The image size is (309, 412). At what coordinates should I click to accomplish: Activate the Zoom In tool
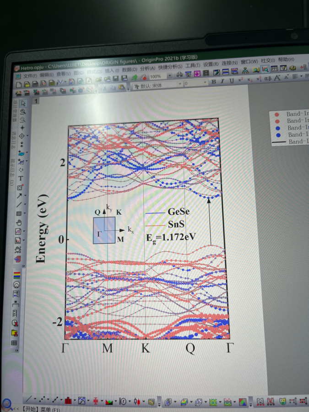point(23,111)
